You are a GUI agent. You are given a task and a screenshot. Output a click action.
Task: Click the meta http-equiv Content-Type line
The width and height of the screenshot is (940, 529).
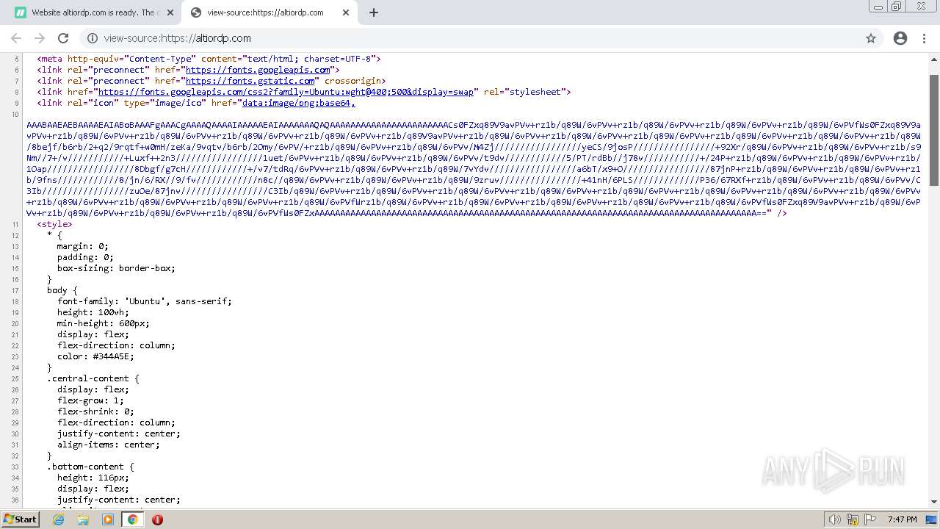[209, 59]
